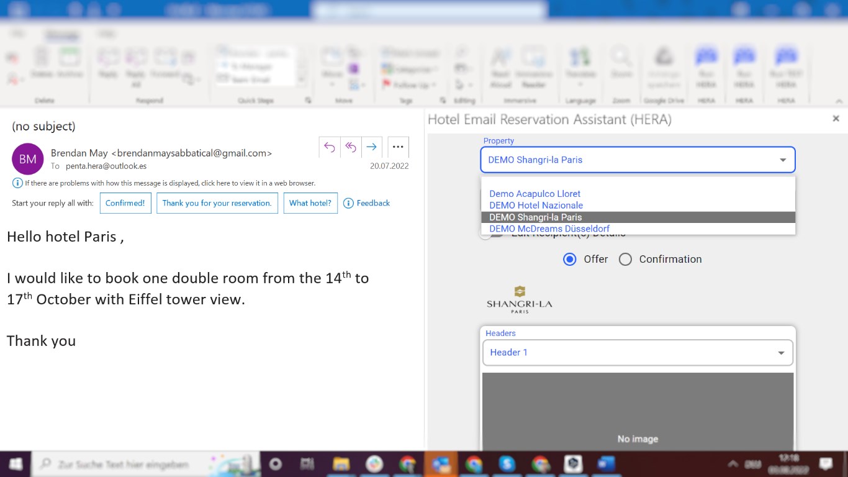The height and width of the screenshot is (477, 848).
Task: Show hidden system tray icons
Action: click(x=733, y=464)
